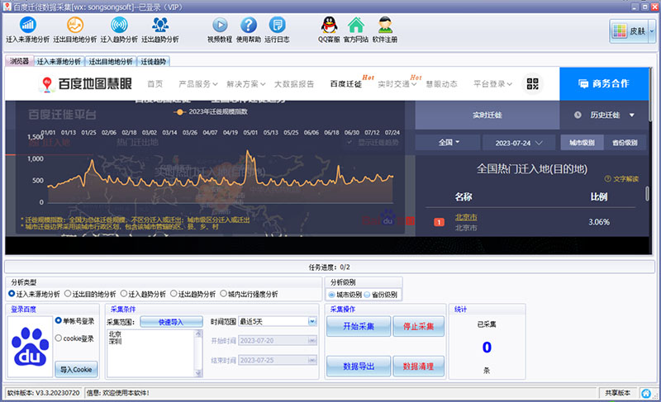Contact QQ客服 via the penguin icon

[x=327, y=26]
